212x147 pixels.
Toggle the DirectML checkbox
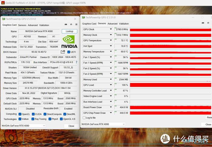[x=65, y=114]
